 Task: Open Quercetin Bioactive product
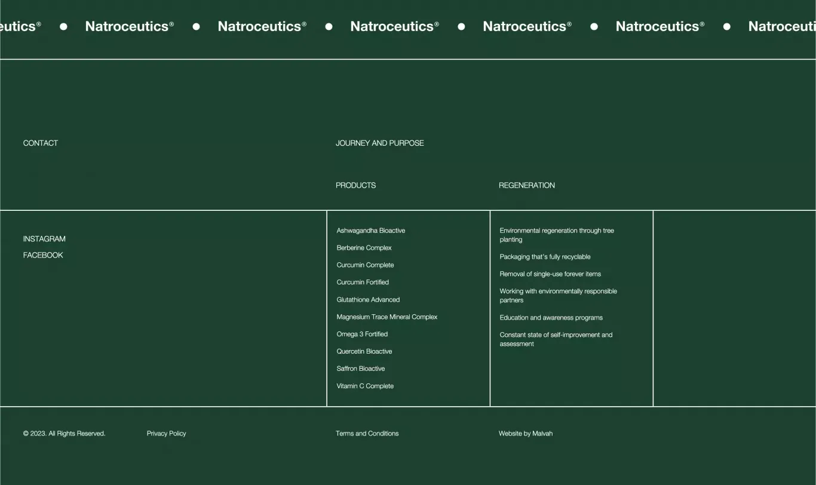[x=364, y=352]
